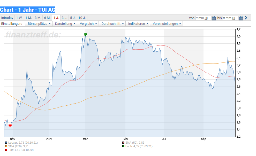Viewport: 256px width, 156px height.
Task: Open the Durchschnitt dropdown
Action: (112, 24)
